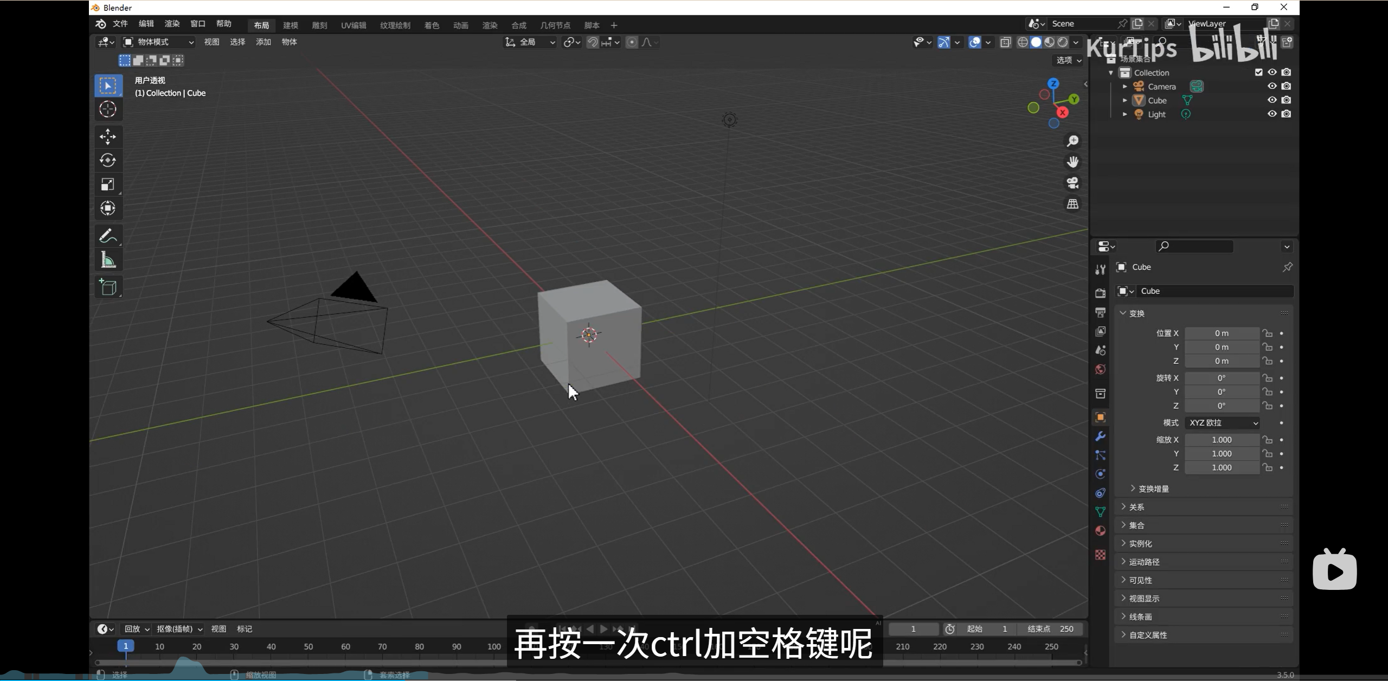Open the Modifier properties wrench tab
This screenshot has width=1388, height=681.
coord(1100,436)
